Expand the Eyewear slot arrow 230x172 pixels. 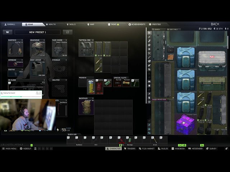[x=66, y=60]
